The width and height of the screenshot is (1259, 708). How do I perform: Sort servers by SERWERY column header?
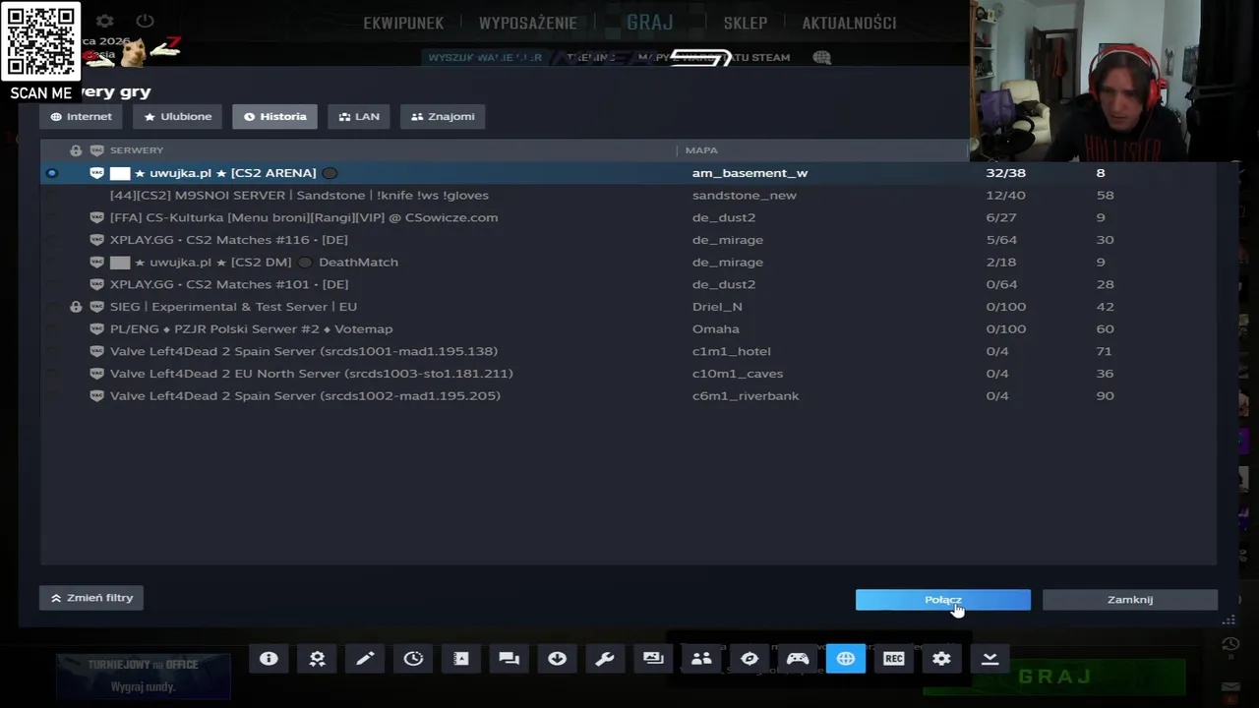137,150
